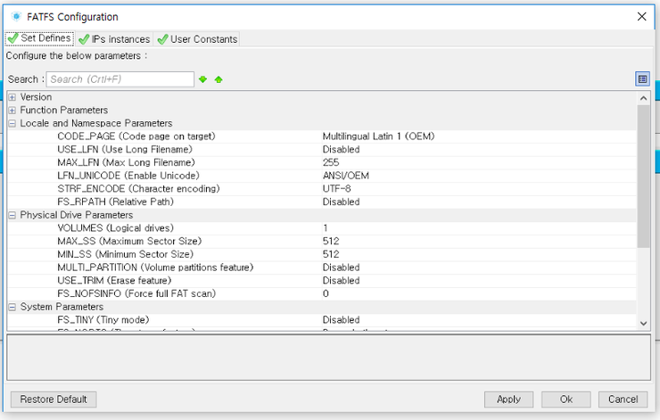The width and height of the screenshot is (660, 420).
Task: Select the FS_TINY (Tiny mode) row
Action: pos(322,320)
